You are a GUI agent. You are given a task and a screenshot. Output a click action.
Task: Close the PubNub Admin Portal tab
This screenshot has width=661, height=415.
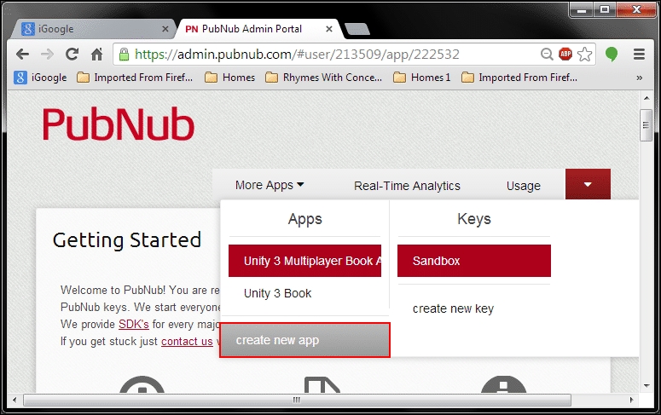[x=329, y=29]
